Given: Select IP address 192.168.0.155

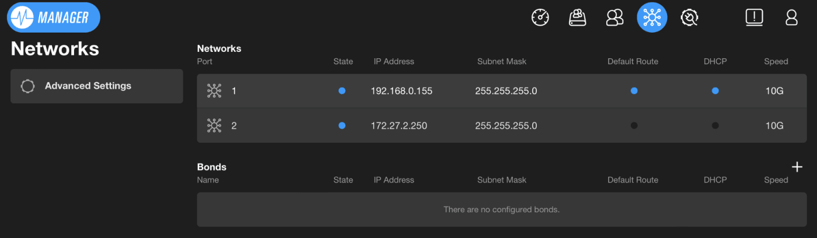Looking at the screenshot, I should [x=401, y=91].
